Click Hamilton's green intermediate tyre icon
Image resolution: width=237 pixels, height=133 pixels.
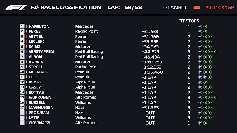[205, 26]
